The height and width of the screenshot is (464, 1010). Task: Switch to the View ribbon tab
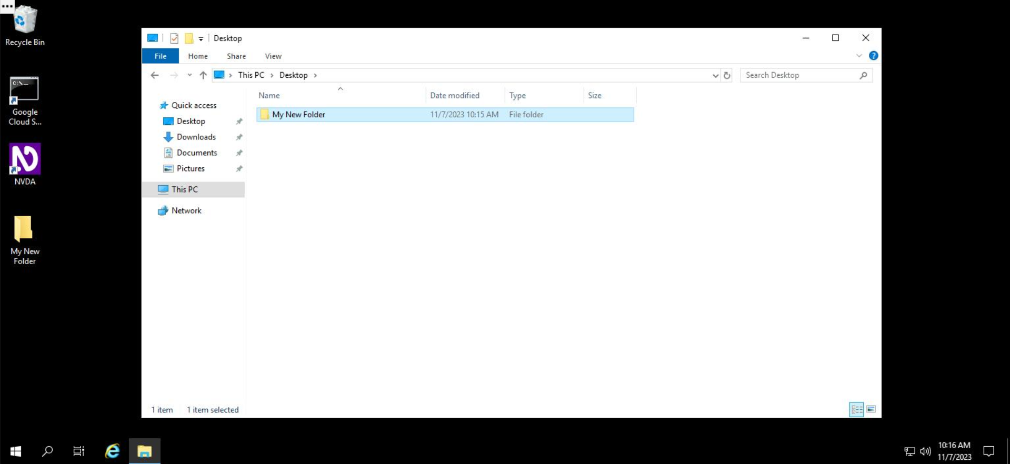click(x=273, y=56)
